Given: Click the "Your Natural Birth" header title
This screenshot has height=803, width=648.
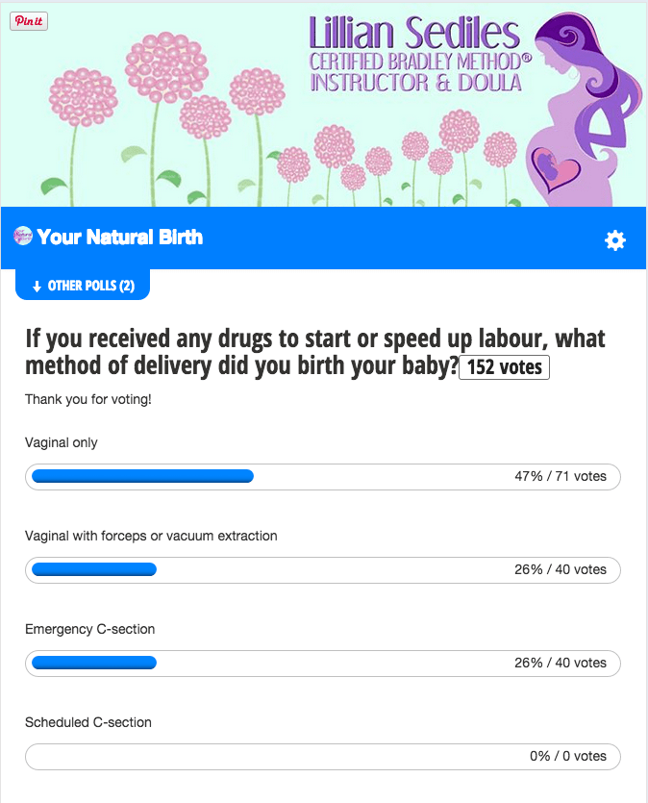Looking at the screenshot, I should coord(119,237).
